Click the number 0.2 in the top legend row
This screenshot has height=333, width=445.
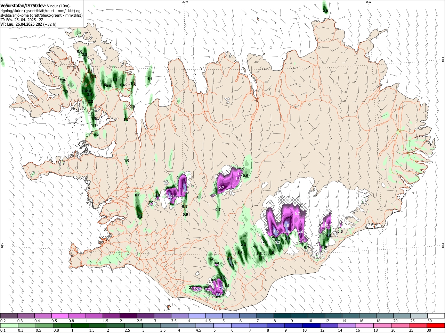coord(2,321)
